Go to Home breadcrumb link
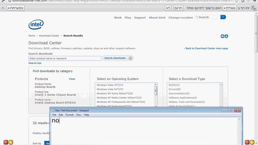Viewport: 258px width, 145px height. [31, 36]
